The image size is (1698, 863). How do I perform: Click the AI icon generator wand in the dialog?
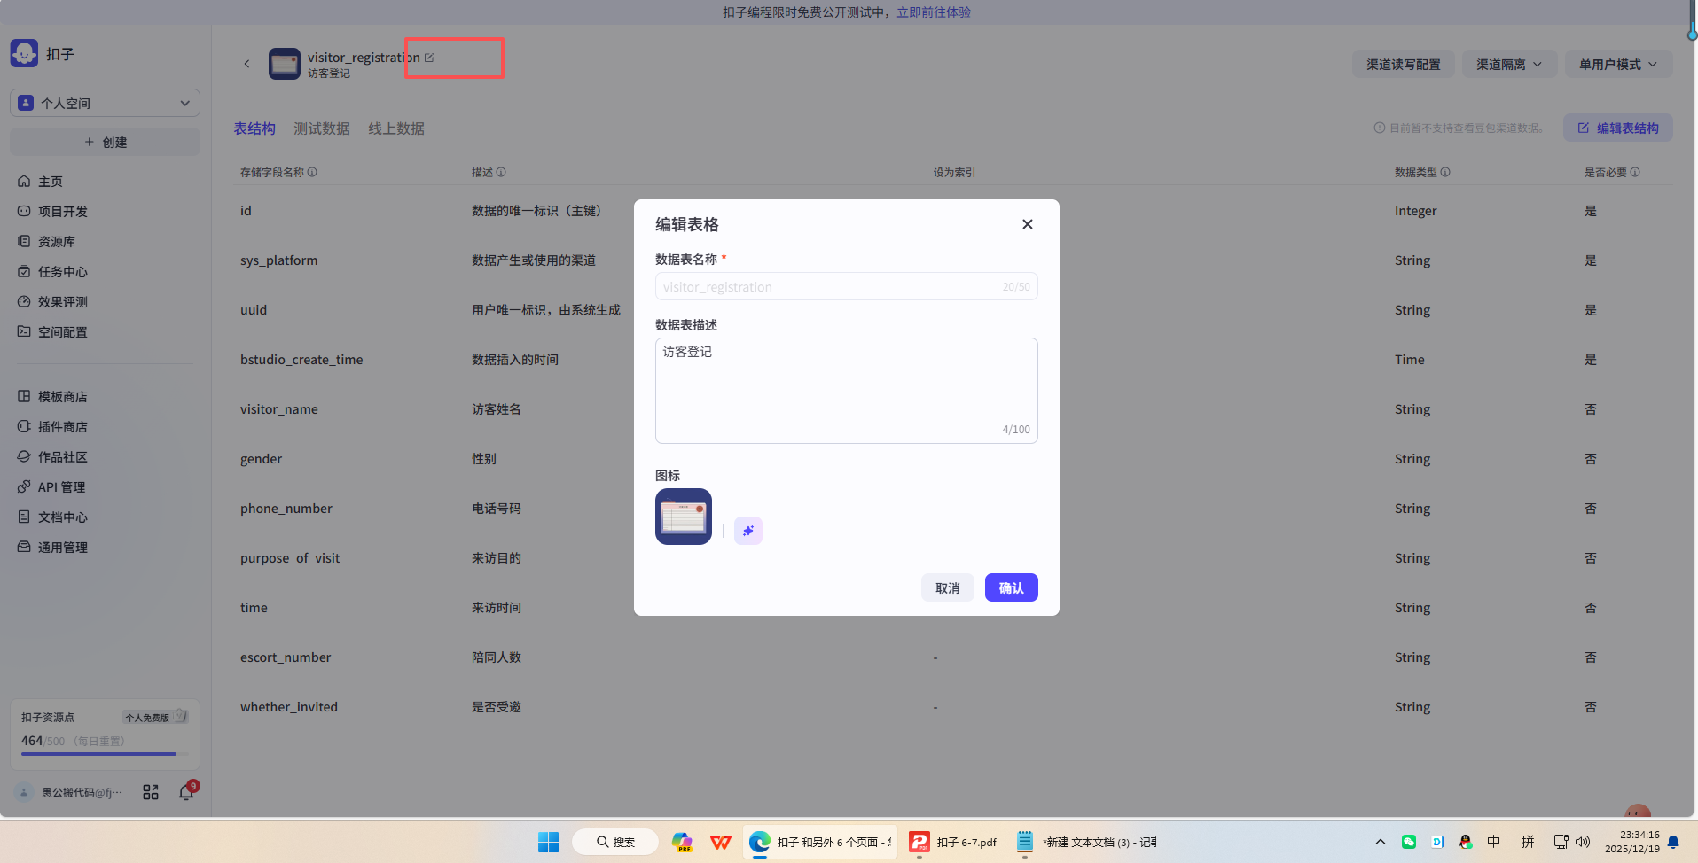(x=747, y=530)
